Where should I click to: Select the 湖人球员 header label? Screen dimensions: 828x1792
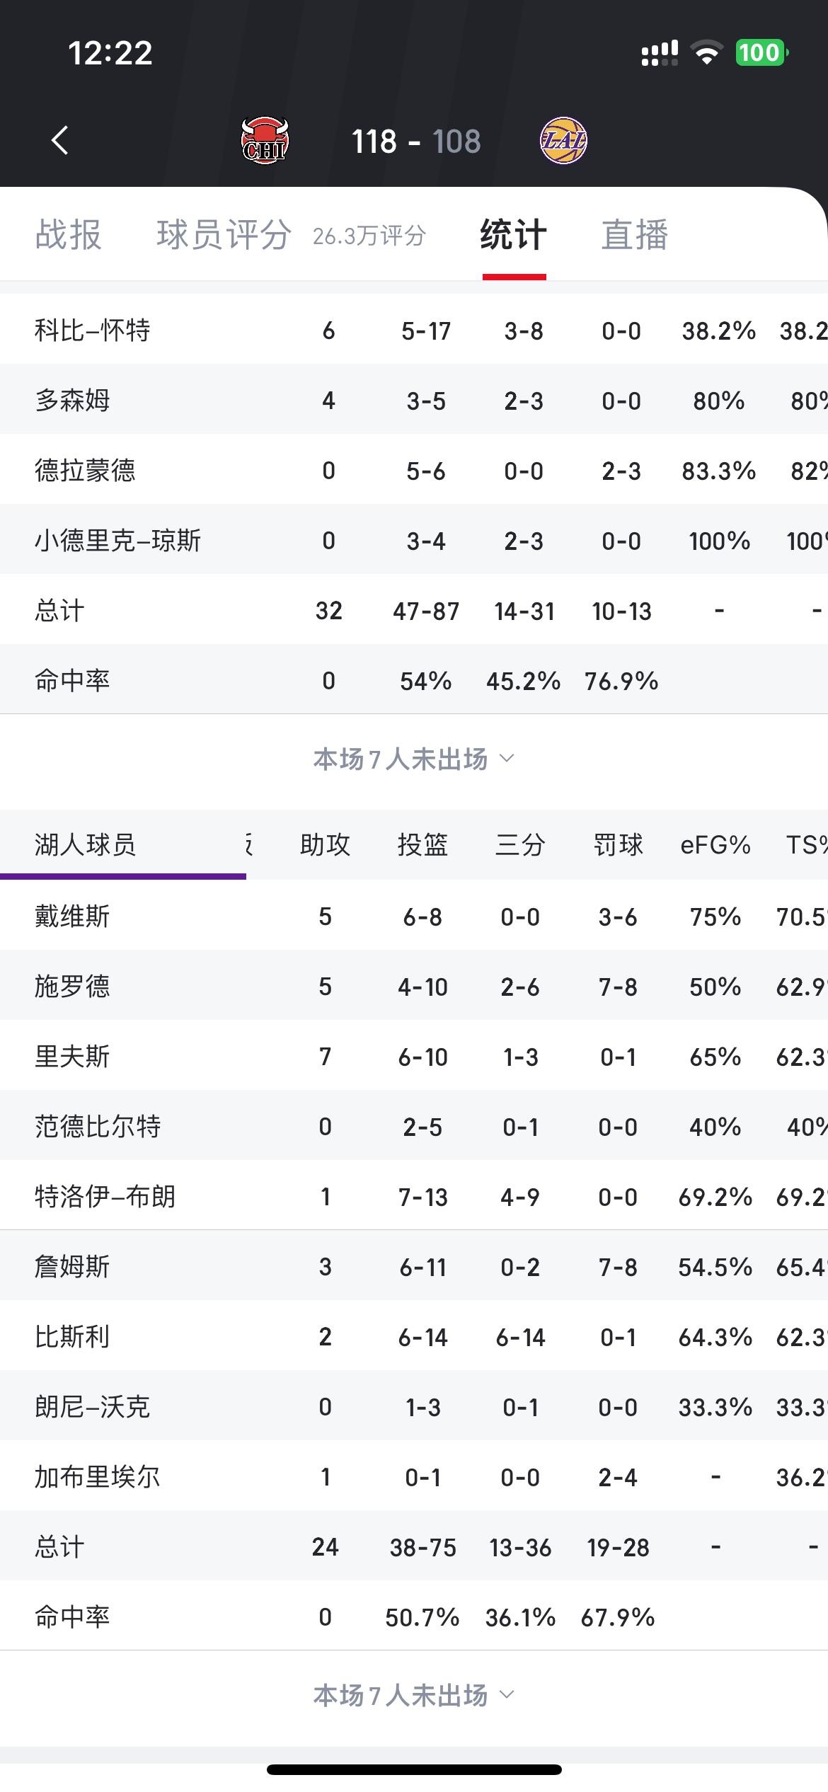click(85, 845)
